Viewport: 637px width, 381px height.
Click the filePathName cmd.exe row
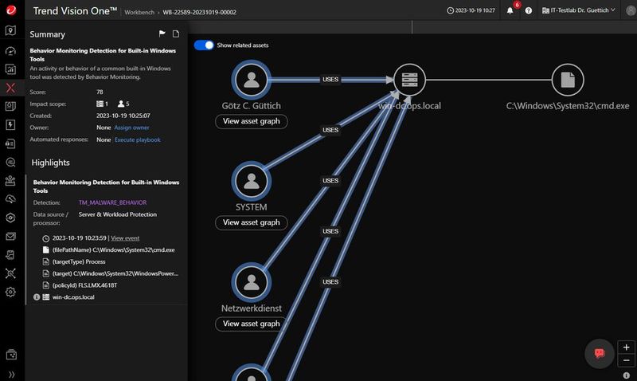coord(110,250)
